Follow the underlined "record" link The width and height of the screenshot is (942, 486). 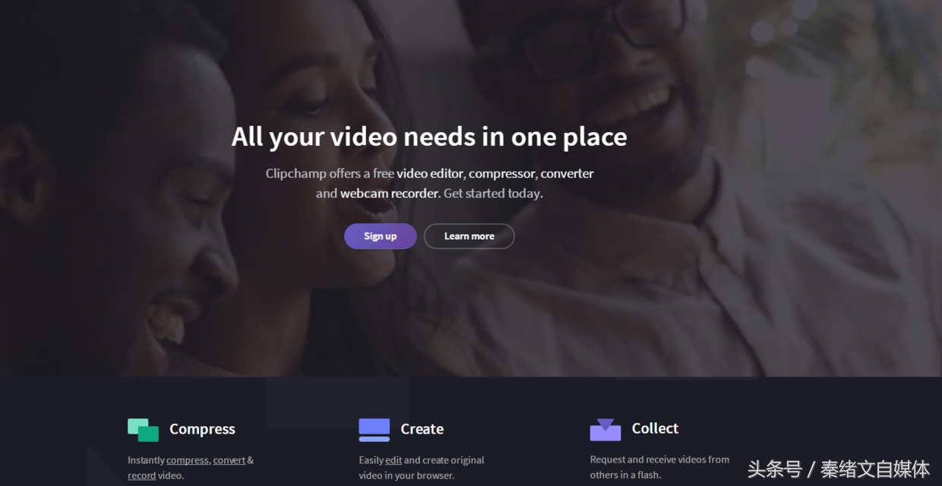tap(141, 476)
